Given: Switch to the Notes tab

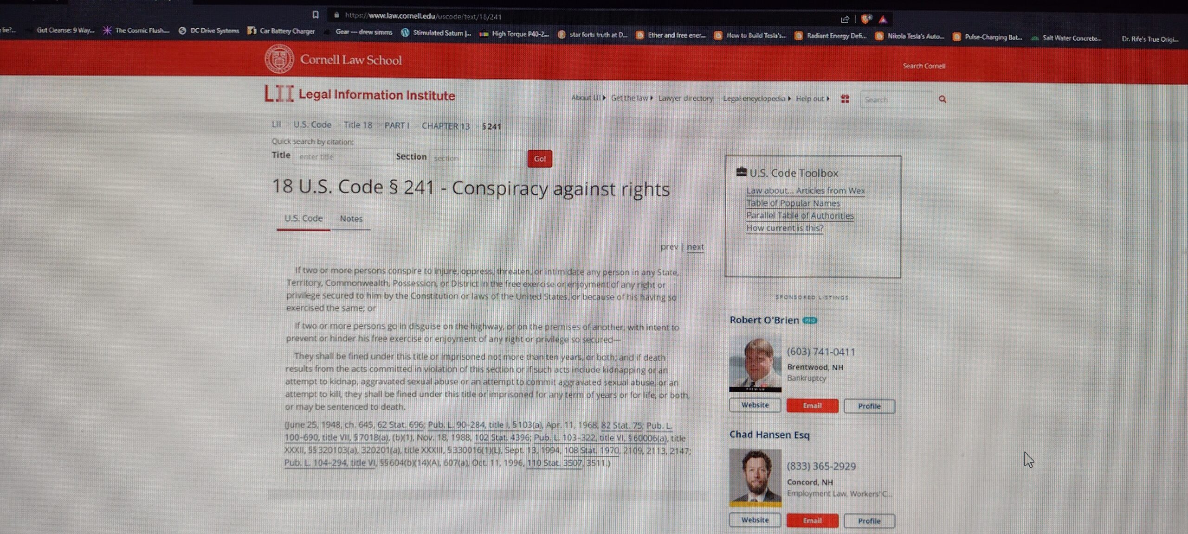Looking at the screenshot, I should coord(351,219).
